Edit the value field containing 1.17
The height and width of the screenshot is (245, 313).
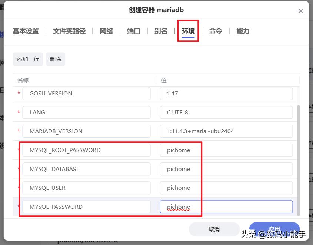click(x=226, y=93)
